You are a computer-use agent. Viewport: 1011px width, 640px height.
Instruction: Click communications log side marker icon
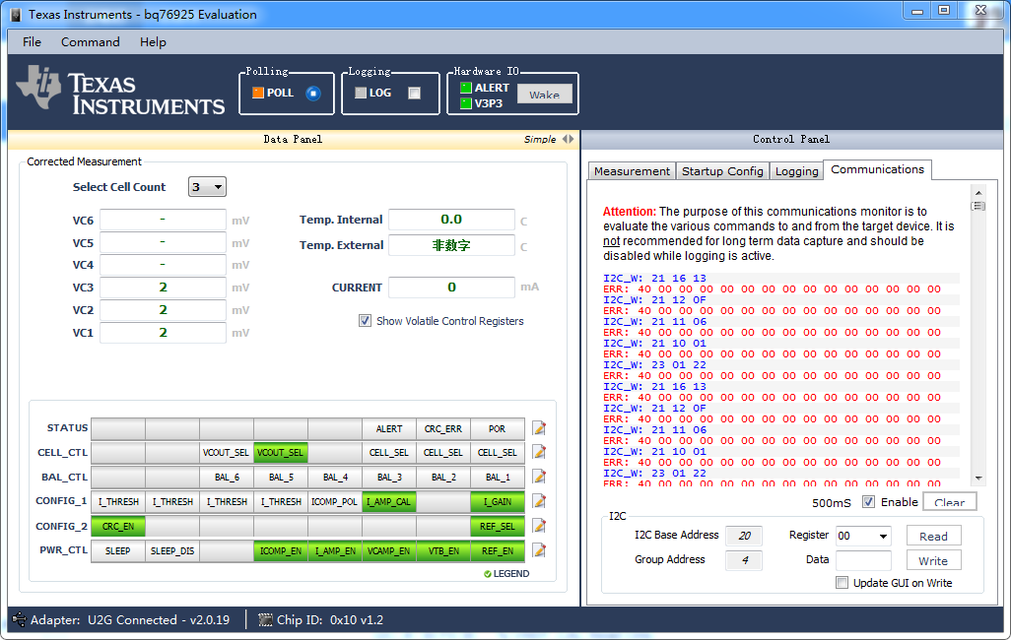978,206
